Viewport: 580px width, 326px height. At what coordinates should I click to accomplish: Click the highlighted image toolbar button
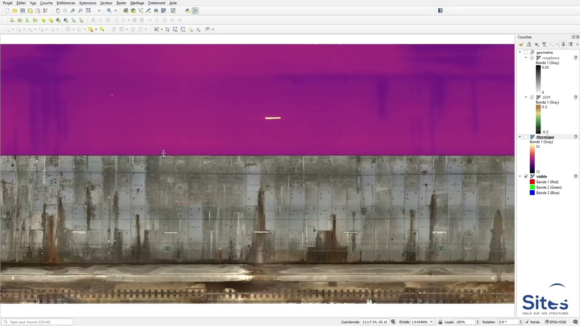[x=195, y=11]
